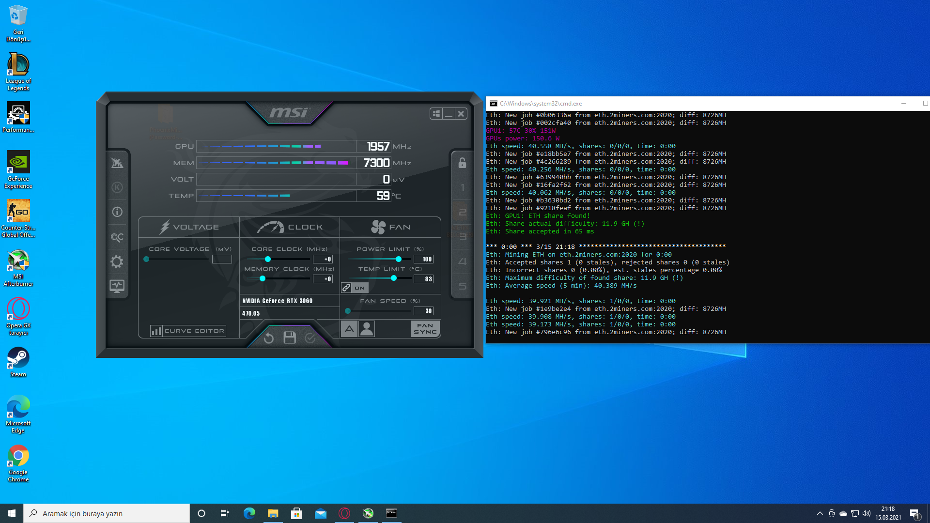Viewport: 930px width, 523px height.
Task: Click the Core Clock slider handle
Action: pos(268,259)
